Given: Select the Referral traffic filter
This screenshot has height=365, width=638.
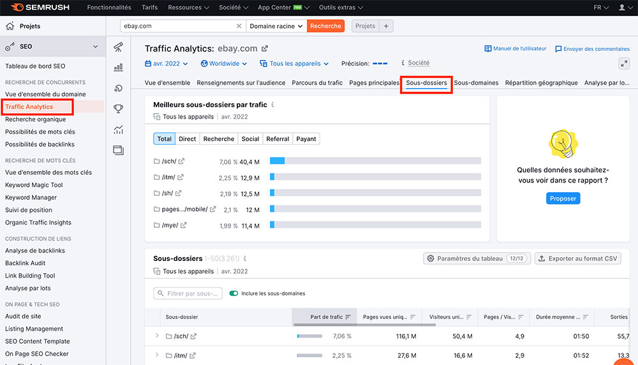Looking at the screenshot, I should pyautogui.click(x=278, y=138).
